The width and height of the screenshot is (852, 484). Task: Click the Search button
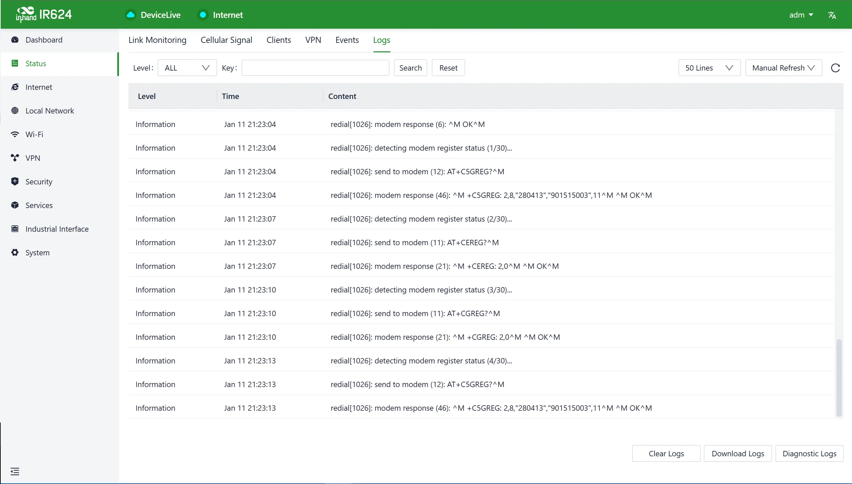[x=411, y=68]
